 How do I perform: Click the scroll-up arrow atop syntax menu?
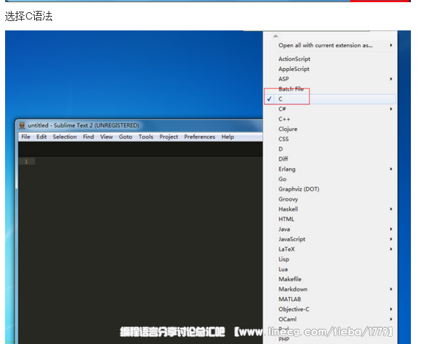point(275,36)
